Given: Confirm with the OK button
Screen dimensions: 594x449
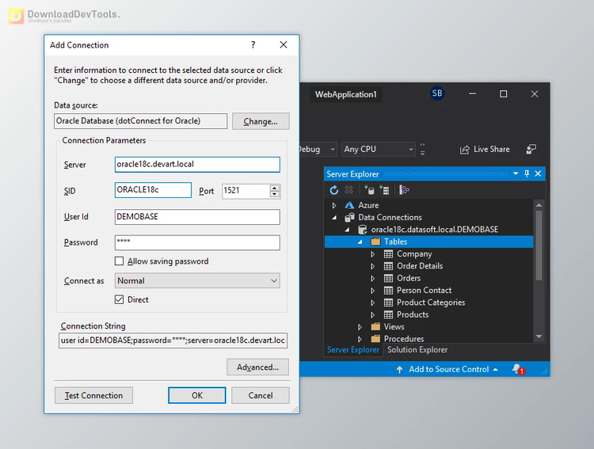Looking at the screenshot, I should coord(197,396).
